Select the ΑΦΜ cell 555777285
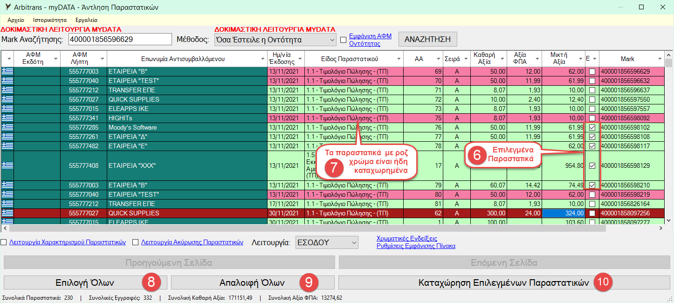The height and width of the screenshot is (303, 674). pos(84,127)
